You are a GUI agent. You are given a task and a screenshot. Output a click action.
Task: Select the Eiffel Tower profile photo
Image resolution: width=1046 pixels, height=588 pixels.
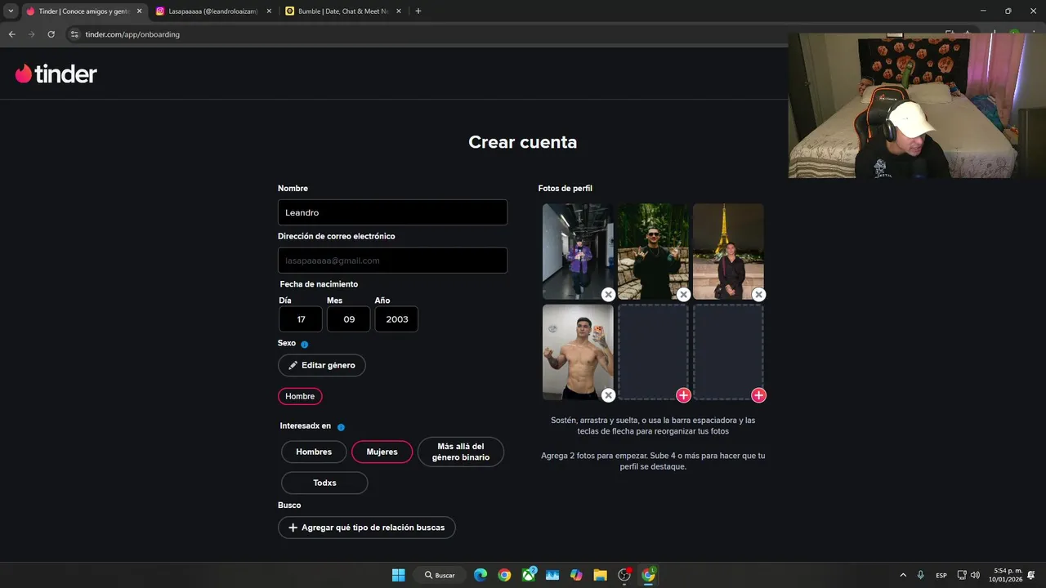[728, 252]
